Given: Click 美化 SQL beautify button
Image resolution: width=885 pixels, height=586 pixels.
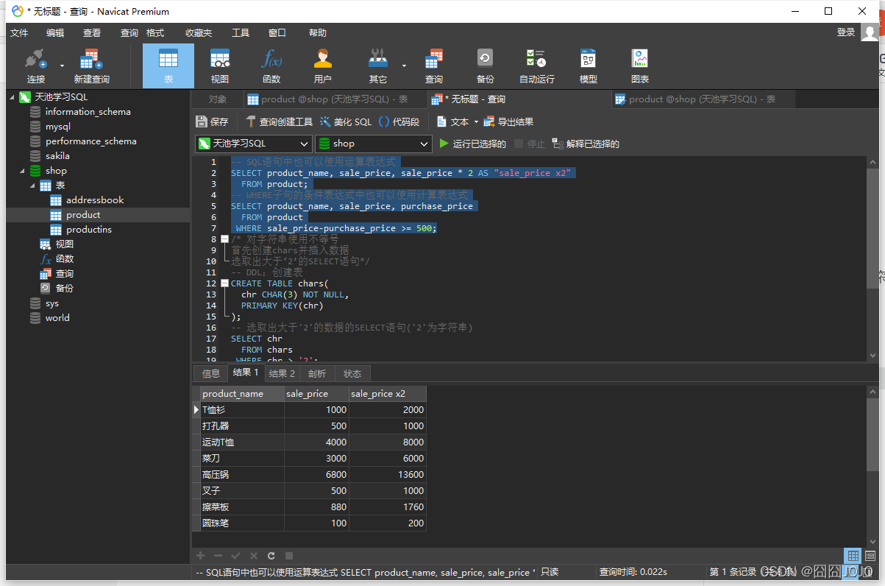Looking at the screenshot, I should point(346,122).
